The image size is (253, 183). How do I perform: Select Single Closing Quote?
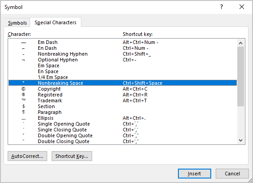(x=123, y=130)
